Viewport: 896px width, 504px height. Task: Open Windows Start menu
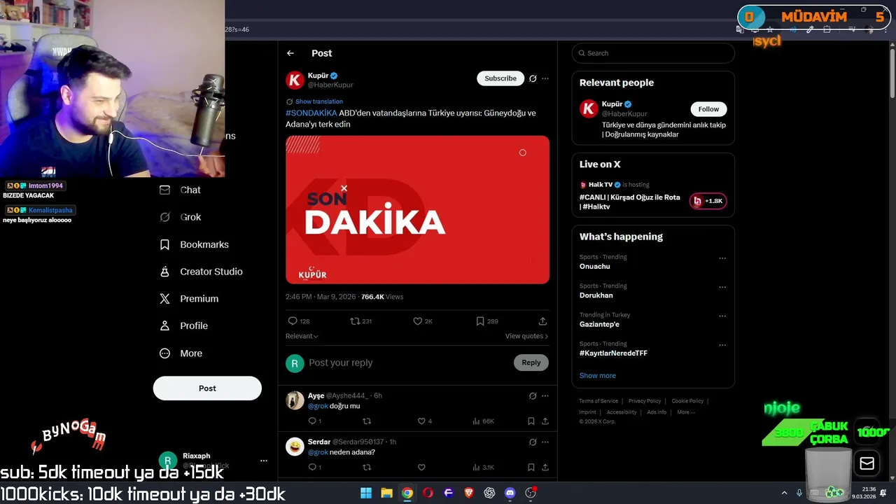tap(366, 493)
